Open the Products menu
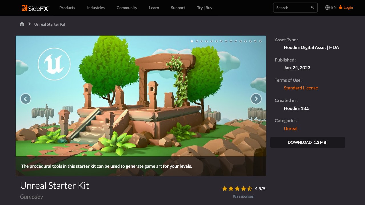 [x=67, y=8]
